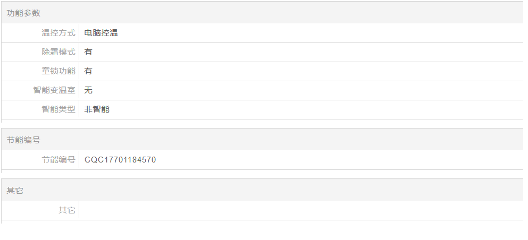Click the 智能类型 row label
Screen dimensions: 528x240
pos(58,109)
